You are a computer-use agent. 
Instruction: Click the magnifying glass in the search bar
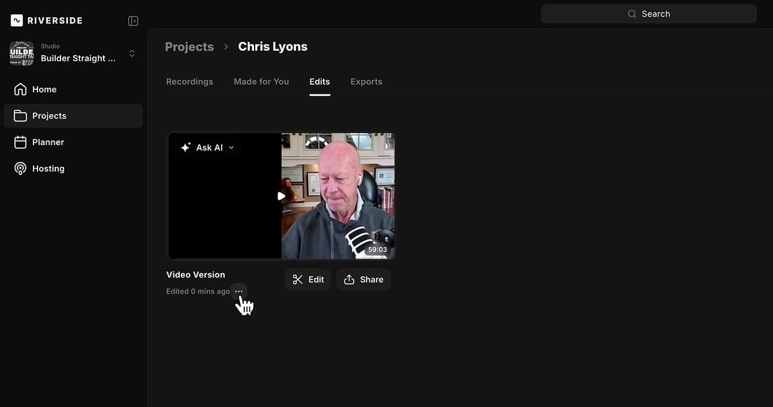click(x=632, y=13)
